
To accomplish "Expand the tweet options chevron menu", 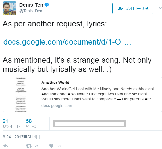I will [x=160, y=8].
